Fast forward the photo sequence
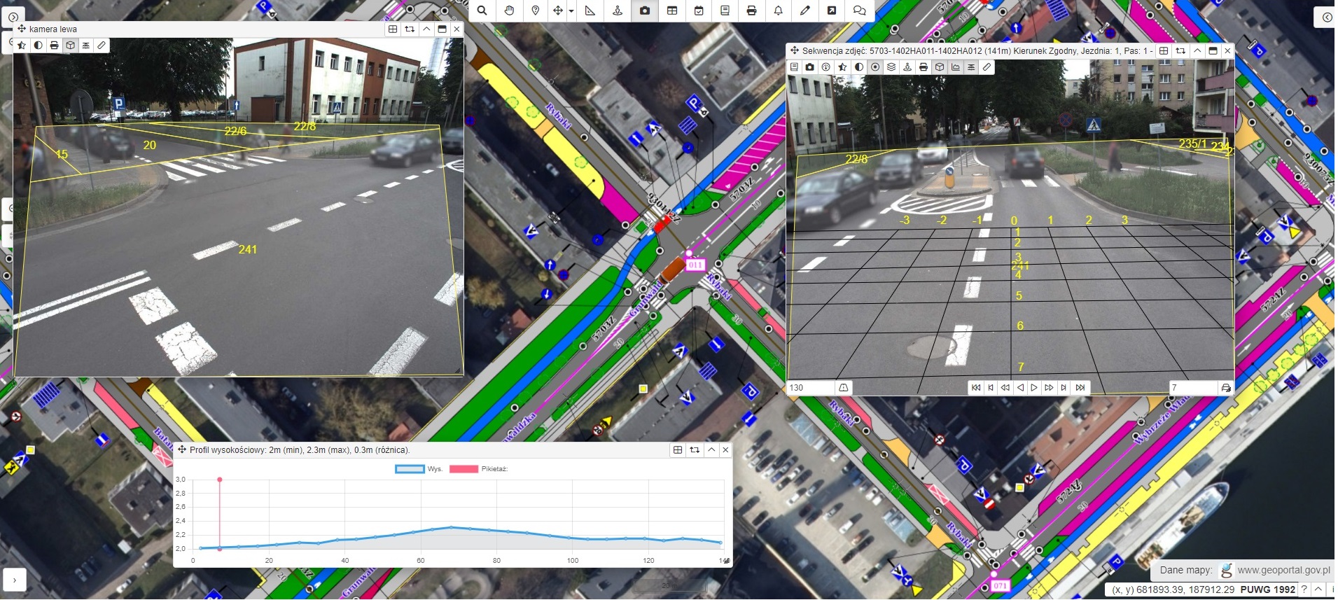The width and height of the screenshot is (1338, 600). click(x=1049, y=387)
